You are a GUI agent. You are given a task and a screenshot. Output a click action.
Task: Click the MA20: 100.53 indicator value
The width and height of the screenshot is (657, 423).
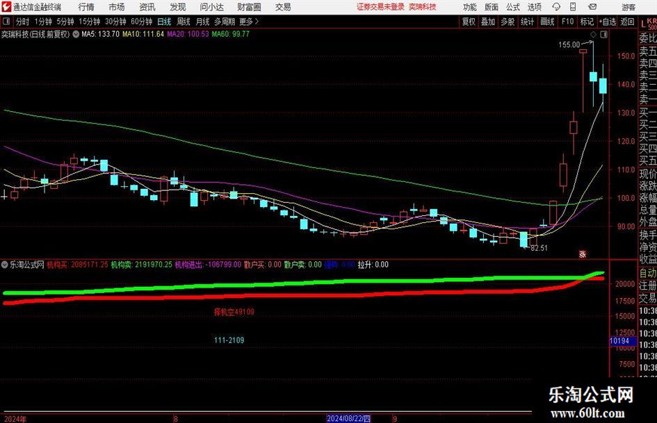point(188,34)
